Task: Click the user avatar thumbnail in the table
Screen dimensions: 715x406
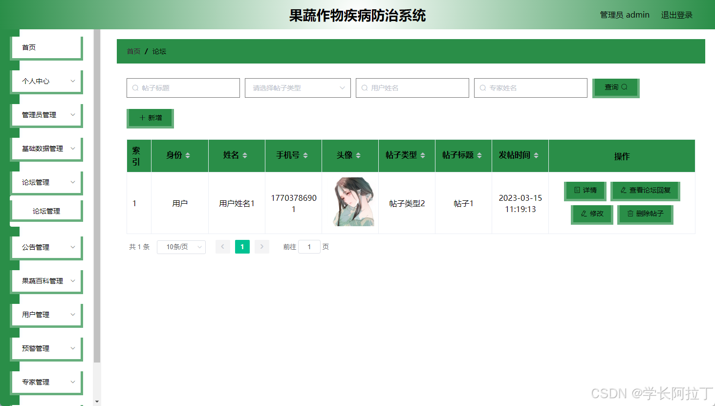Action: 350,202
